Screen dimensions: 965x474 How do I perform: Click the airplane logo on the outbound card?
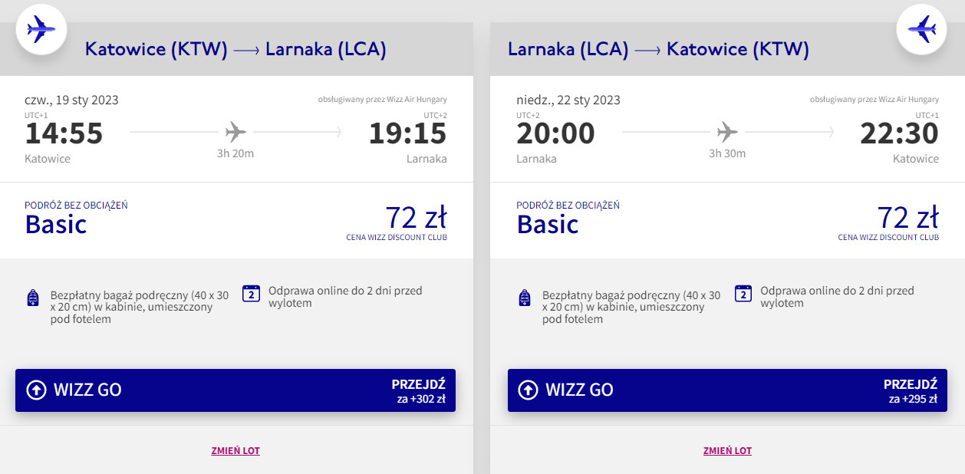click(x=41, y=30)
